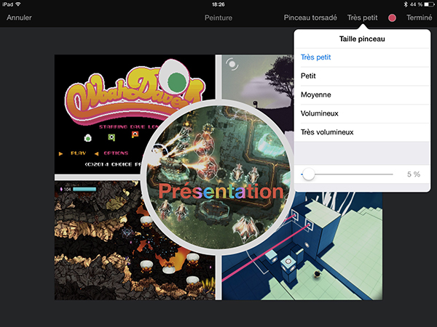Tap the Bluetooth status icon

(x=406, y=4)
